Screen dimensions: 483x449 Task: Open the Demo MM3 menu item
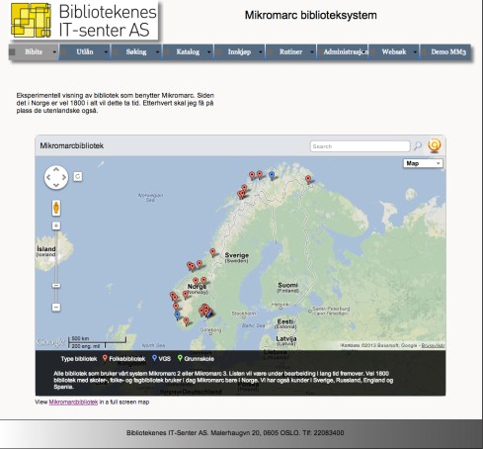(x=446, y=52)
